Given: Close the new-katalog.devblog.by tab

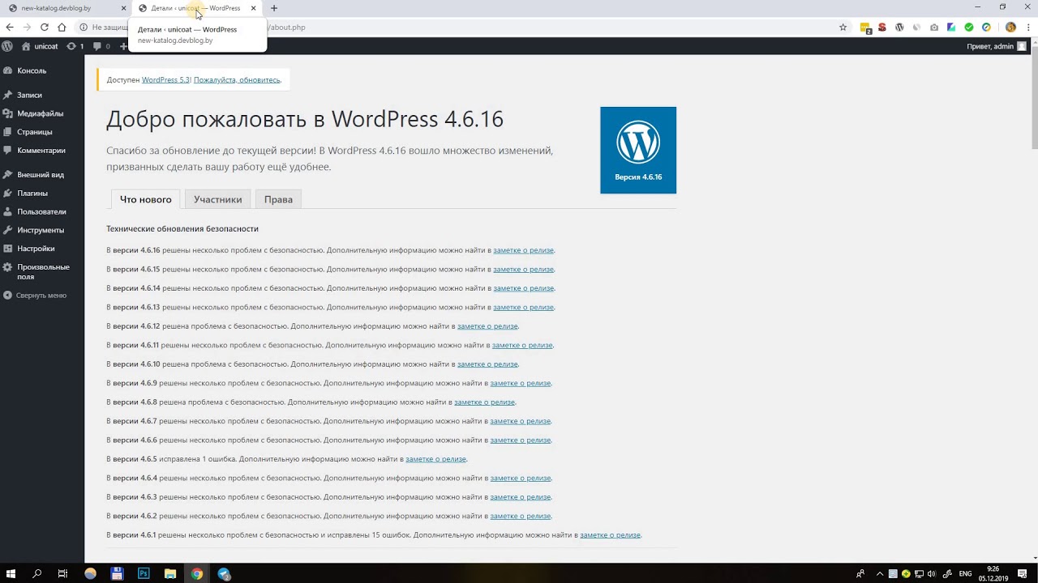Looking at the screenshot, I should (x=124, y=8).
